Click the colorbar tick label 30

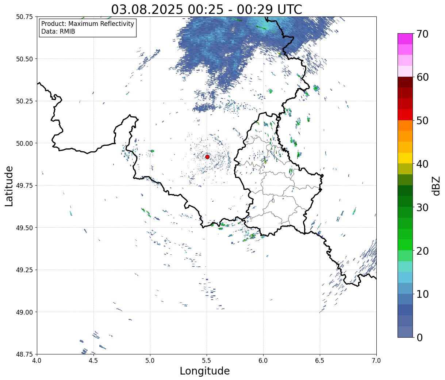[x=422, y=207]
